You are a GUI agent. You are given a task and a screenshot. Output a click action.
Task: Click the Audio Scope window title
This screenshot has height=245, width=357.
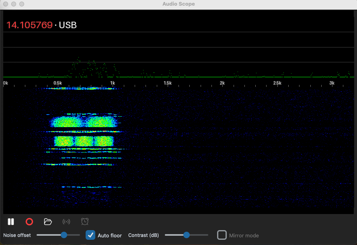tap(178, 4)
